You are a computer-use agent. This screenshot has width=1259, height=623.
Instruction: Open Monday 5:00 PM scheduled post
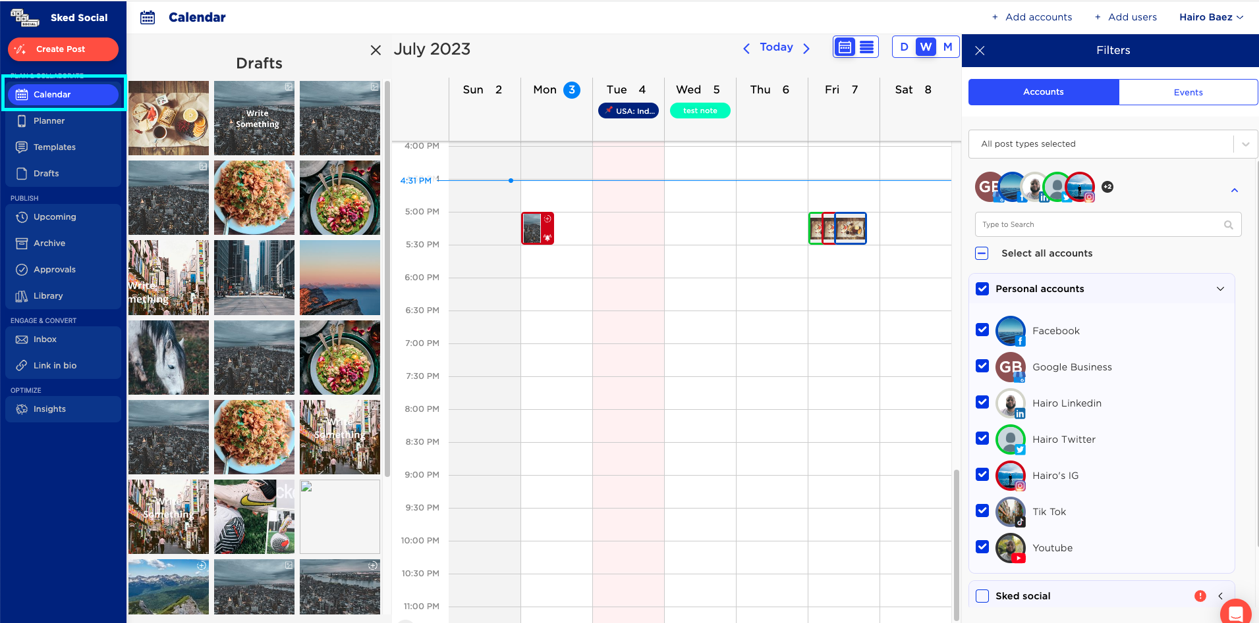coord(538,228)
